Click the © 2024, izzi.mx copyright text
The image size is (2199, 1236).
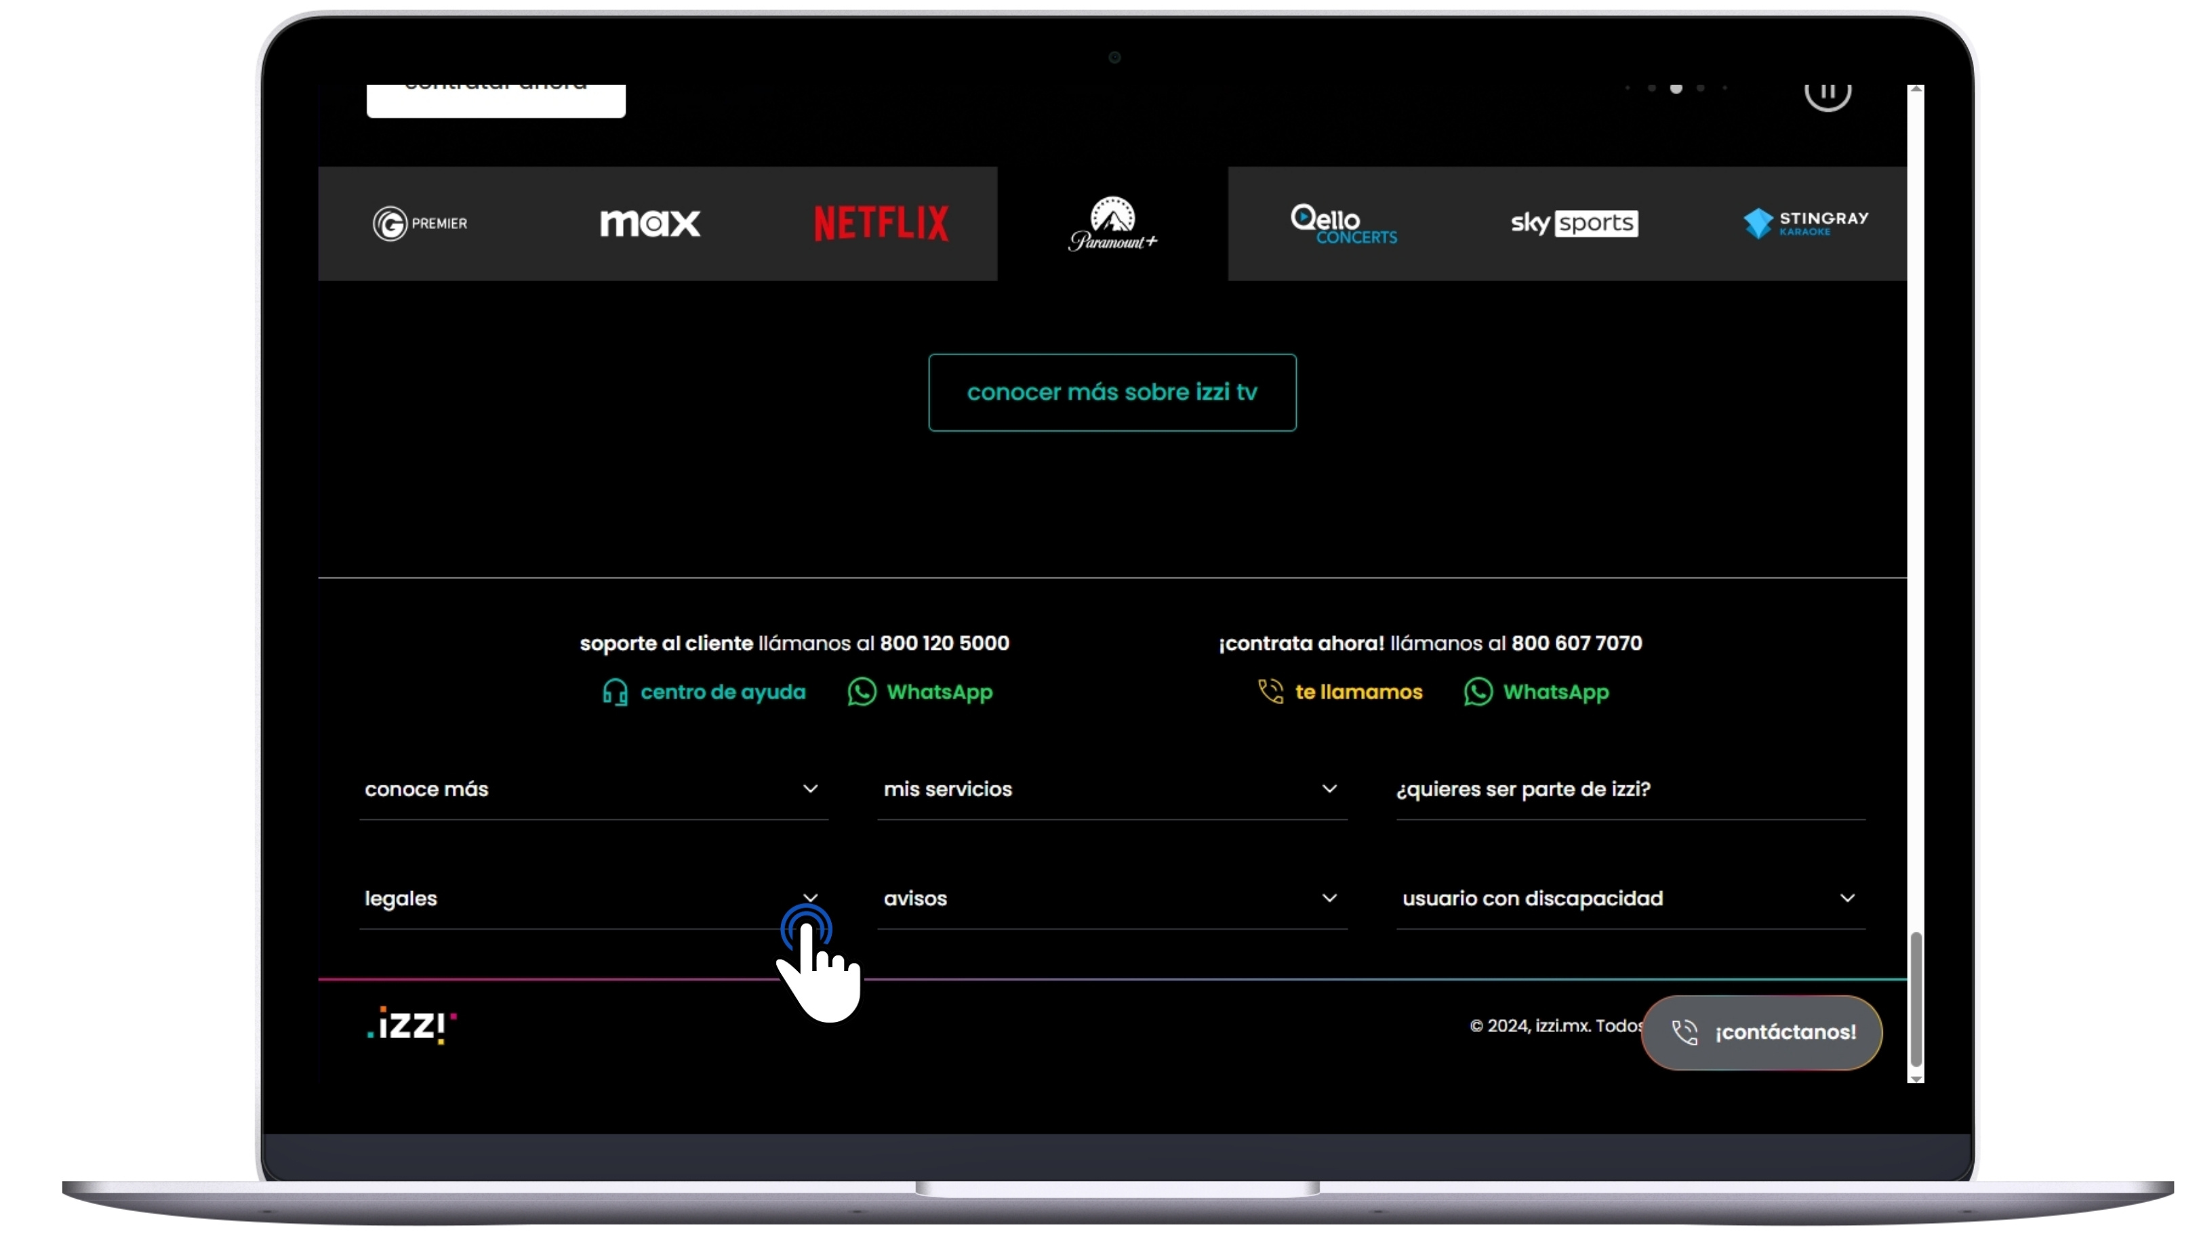[x=1555, y=1026]
